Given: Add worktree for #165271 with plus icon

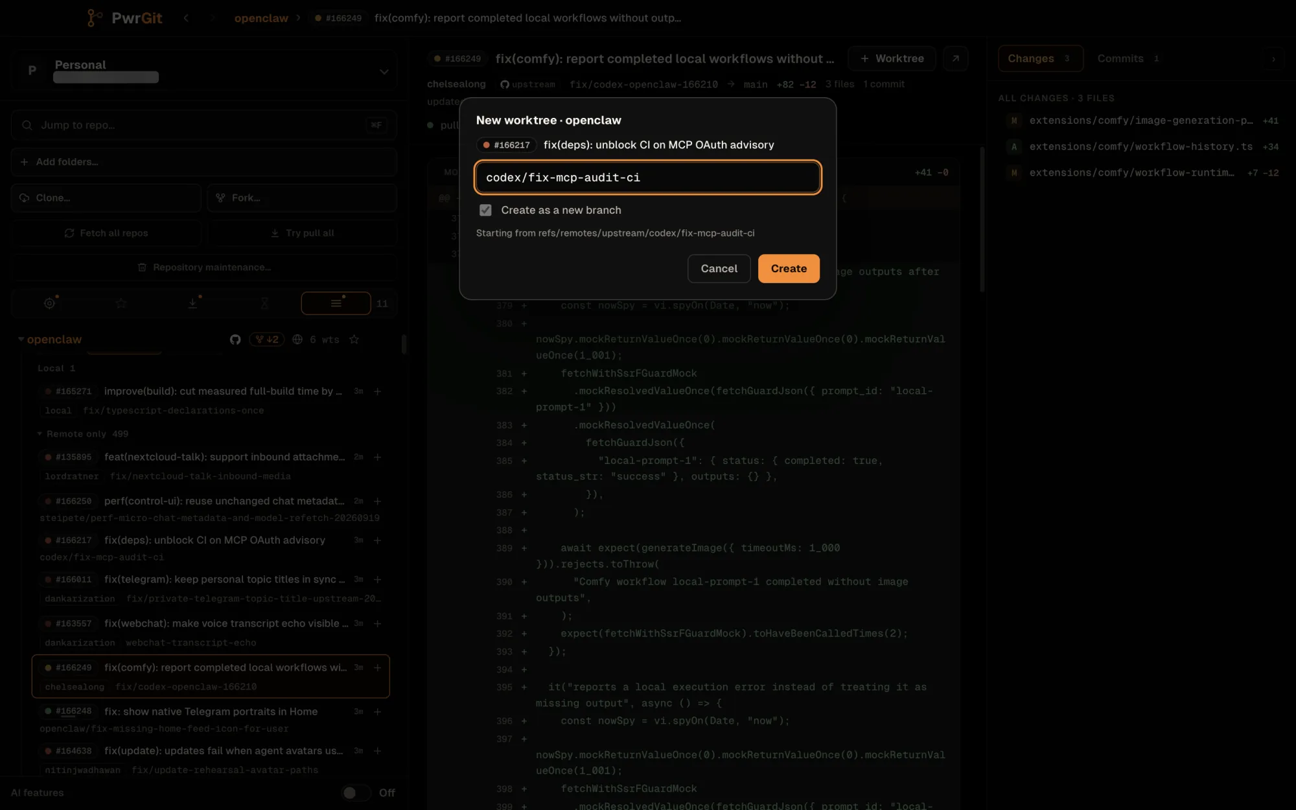Looking at the screenshot, I should pyautogui.click(x=378, y=391).
